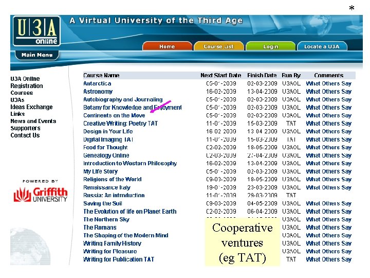Screen dimensions: 370x278
Task: Open My Life Story course
Action: 101,171
